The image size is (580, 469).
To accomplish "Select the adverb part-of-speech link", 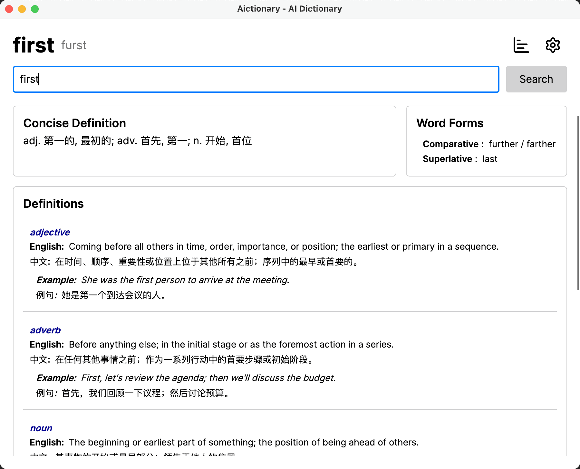I will click(x=45, y=330).
